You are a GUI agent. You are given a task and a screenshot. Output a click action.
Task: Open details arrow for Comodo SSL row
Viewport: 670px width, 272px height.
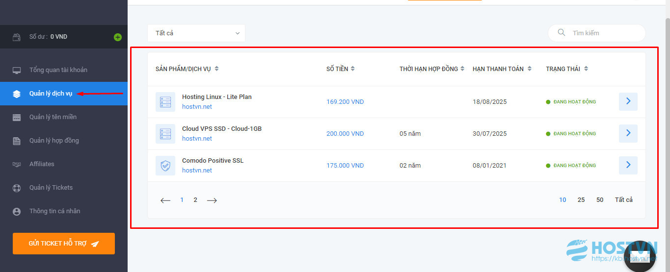click(x=628, y=165)
